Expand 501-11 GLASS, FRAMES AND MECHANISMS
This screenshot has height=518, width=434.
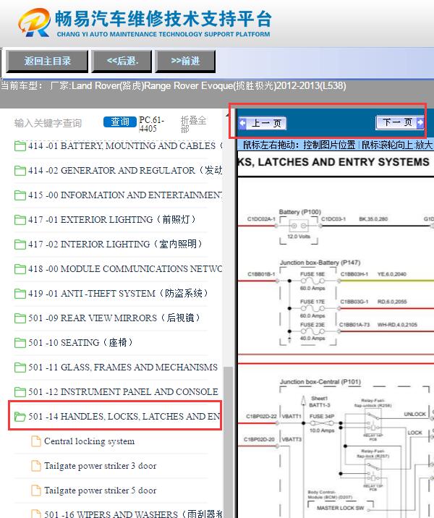(123, 368)
